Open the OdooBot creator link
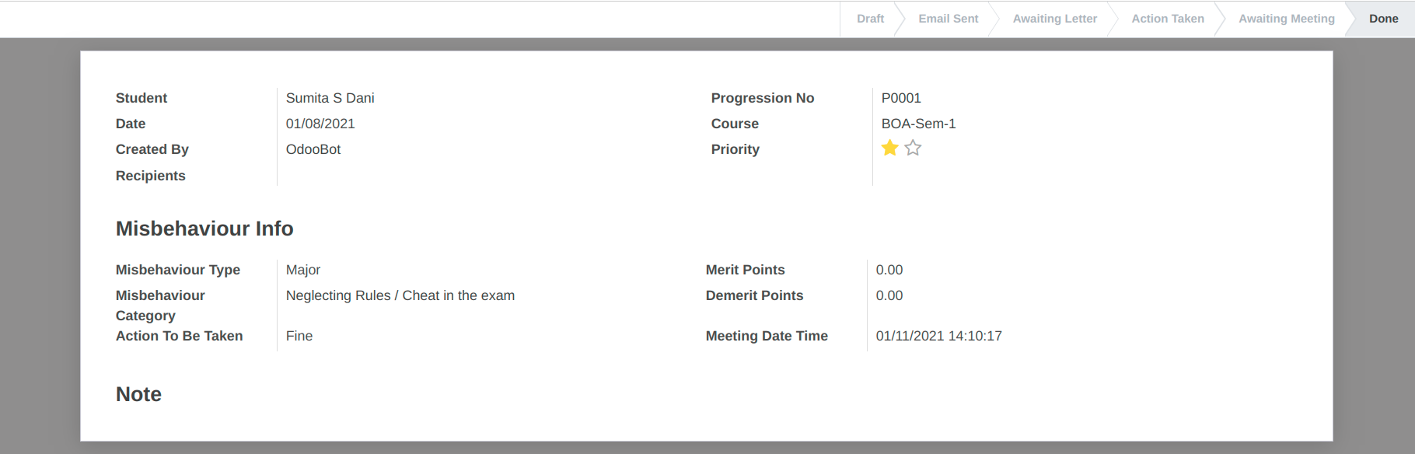 (313, 149)
